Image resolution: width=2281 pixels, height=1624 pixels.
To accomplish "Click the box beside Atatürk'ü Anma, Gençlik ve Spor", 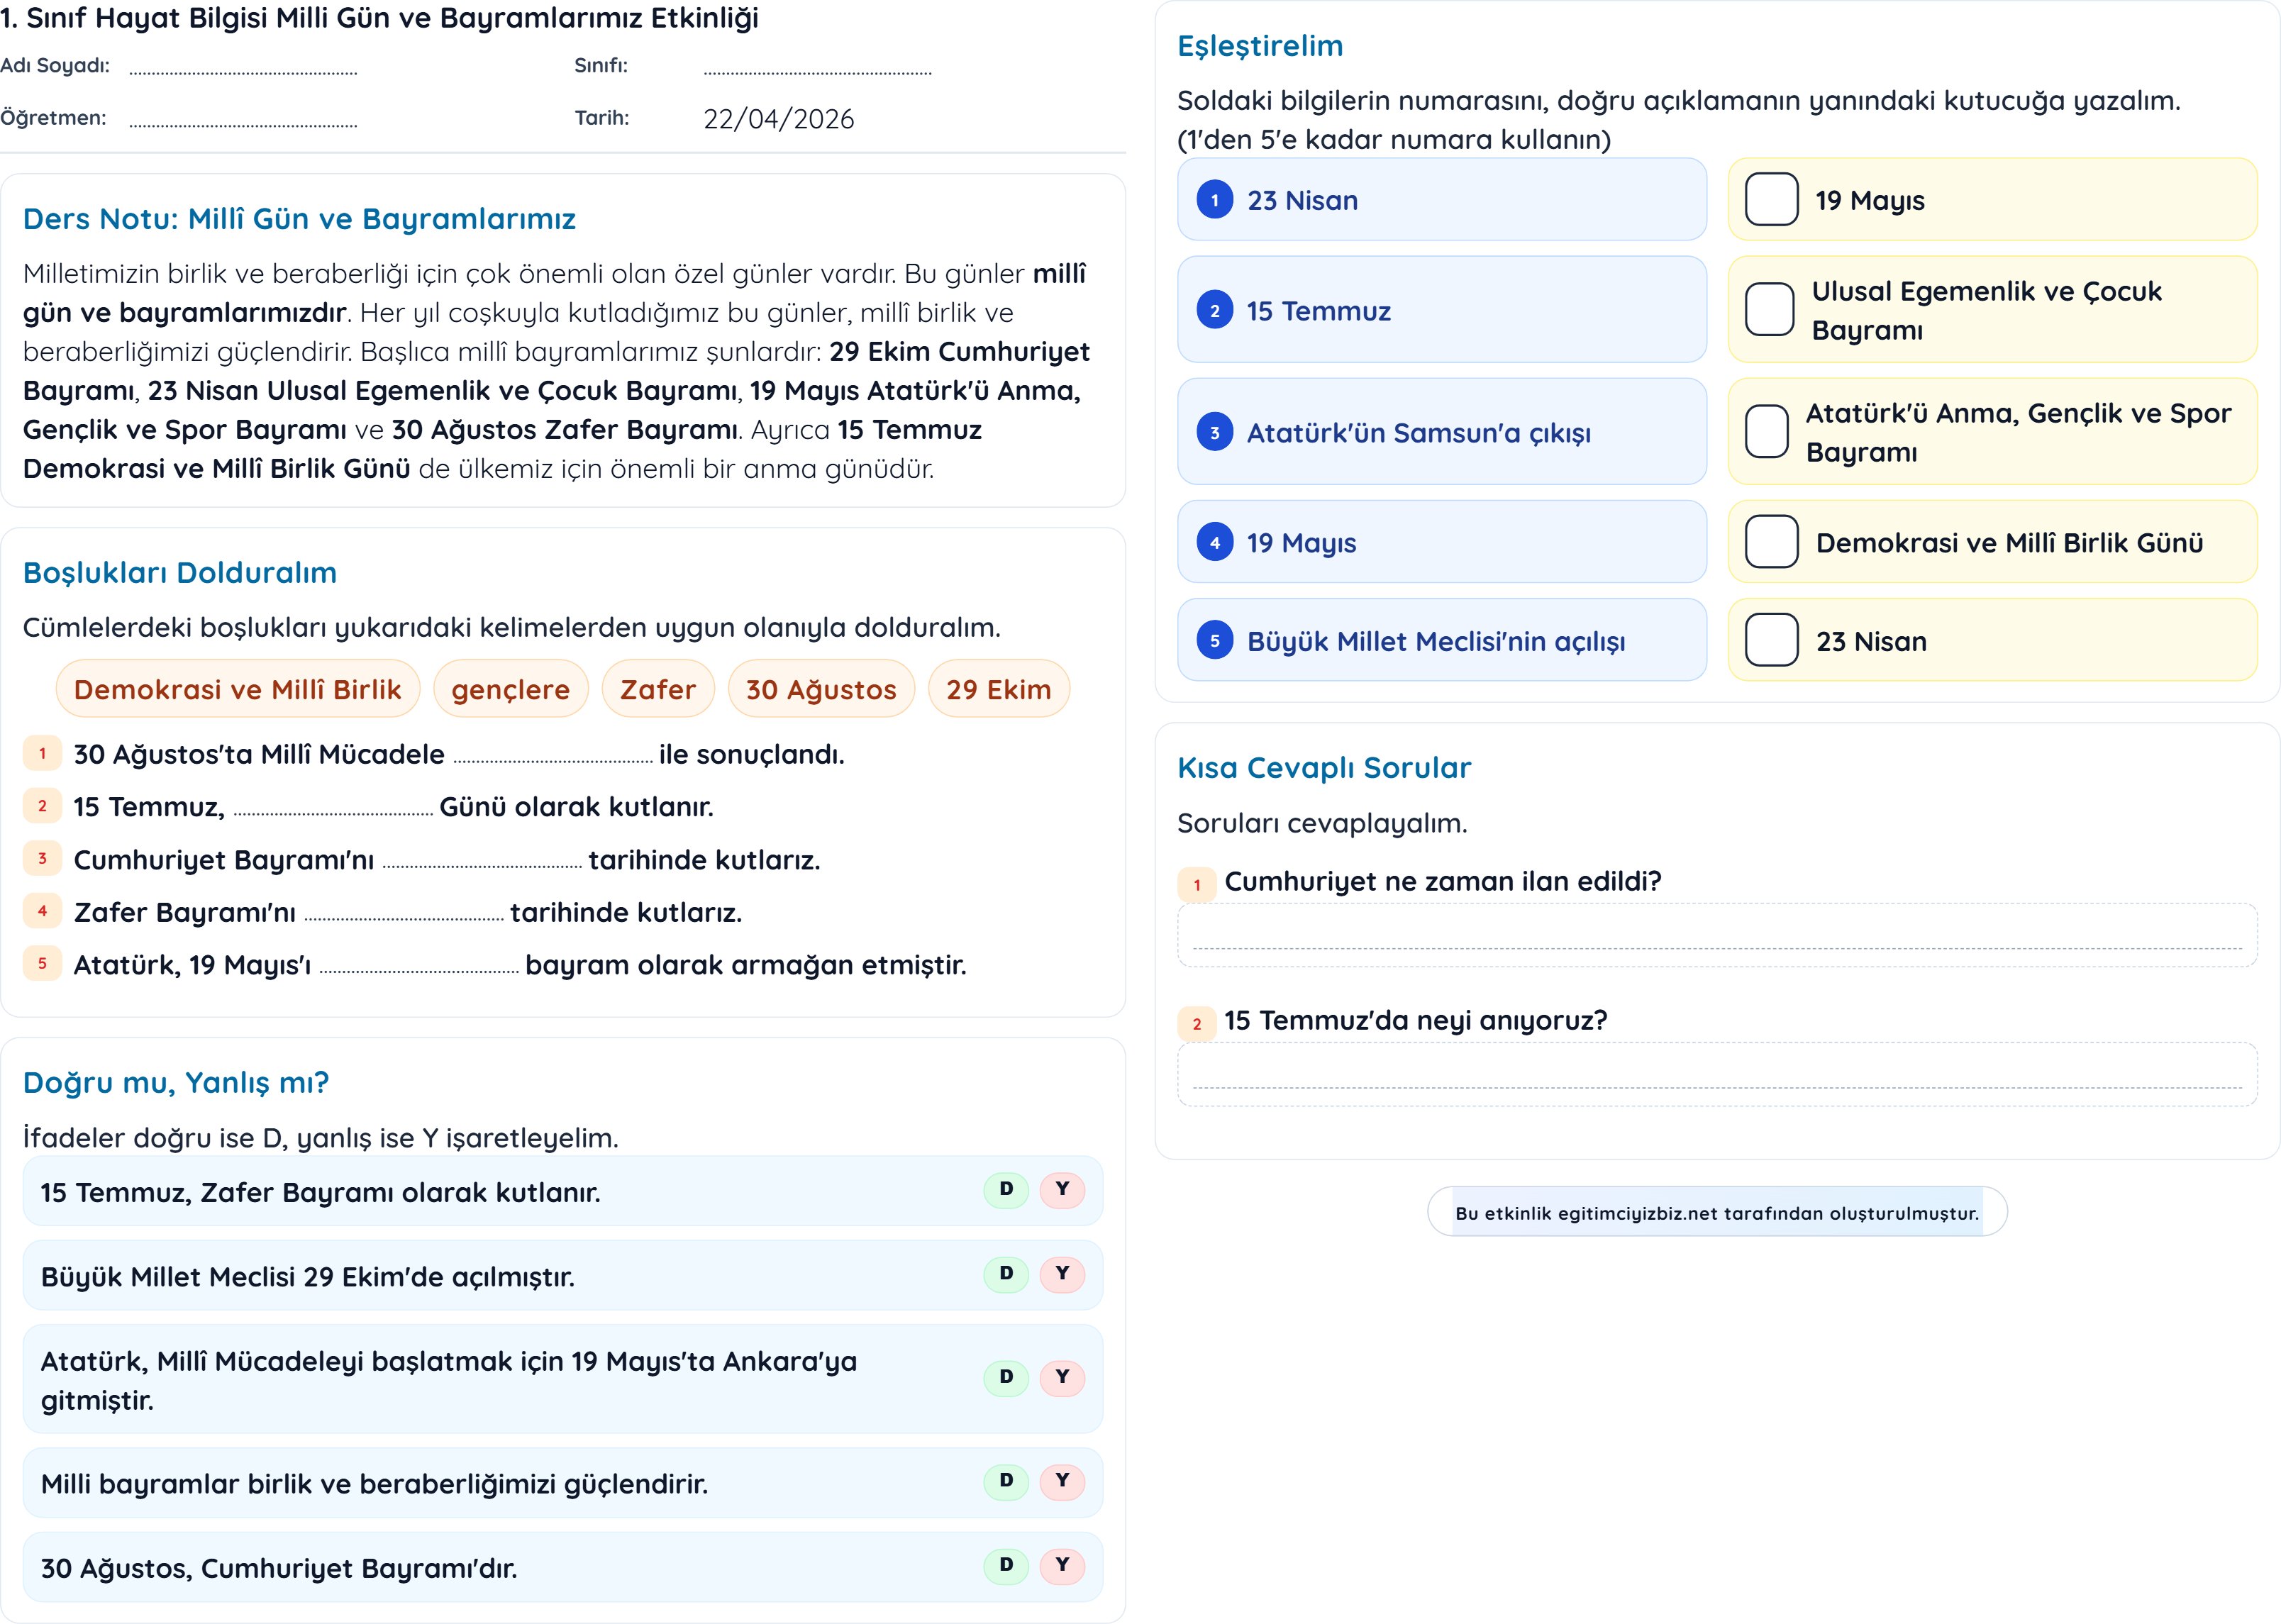I will [1766, 431].
